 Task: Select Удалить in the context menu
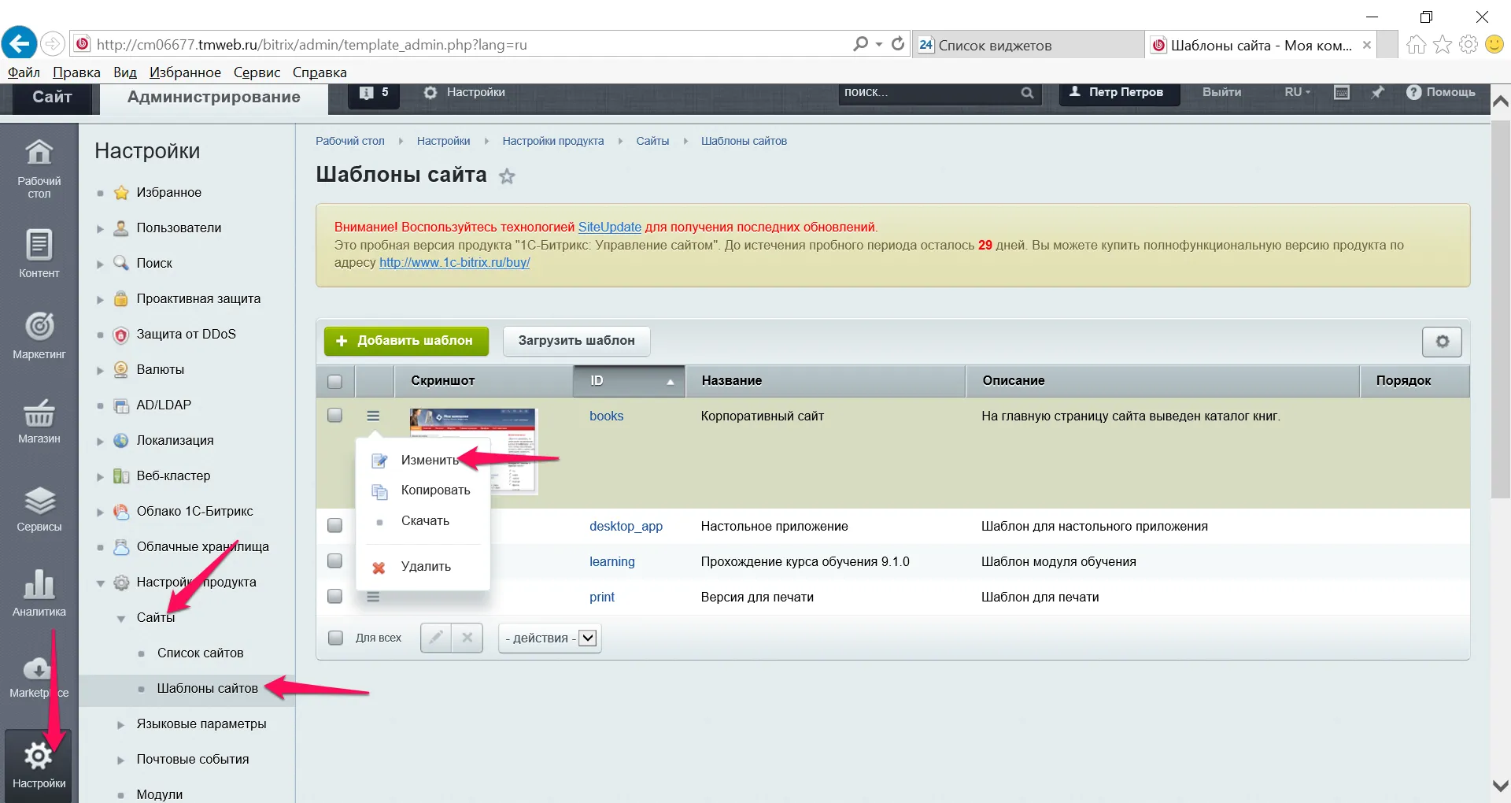[x=426, y=567]
